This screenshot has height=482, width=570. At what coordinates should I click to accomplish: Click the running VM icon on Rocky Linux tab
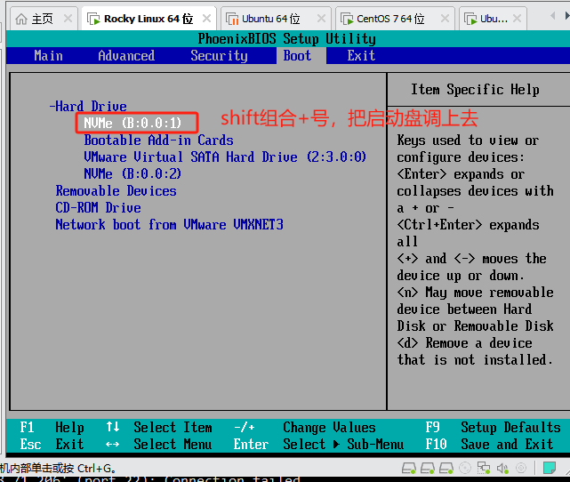click(93, 19)
